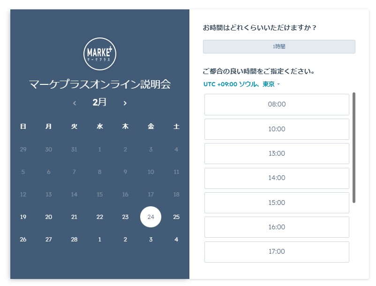Select the 14:00 time slot

tap(277, 178)
